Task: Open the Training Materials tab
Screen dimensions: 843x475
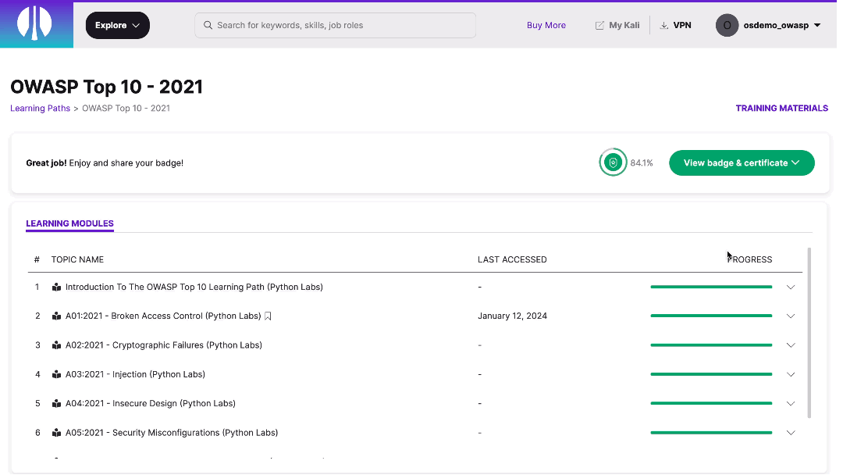Action: point(781,109)
